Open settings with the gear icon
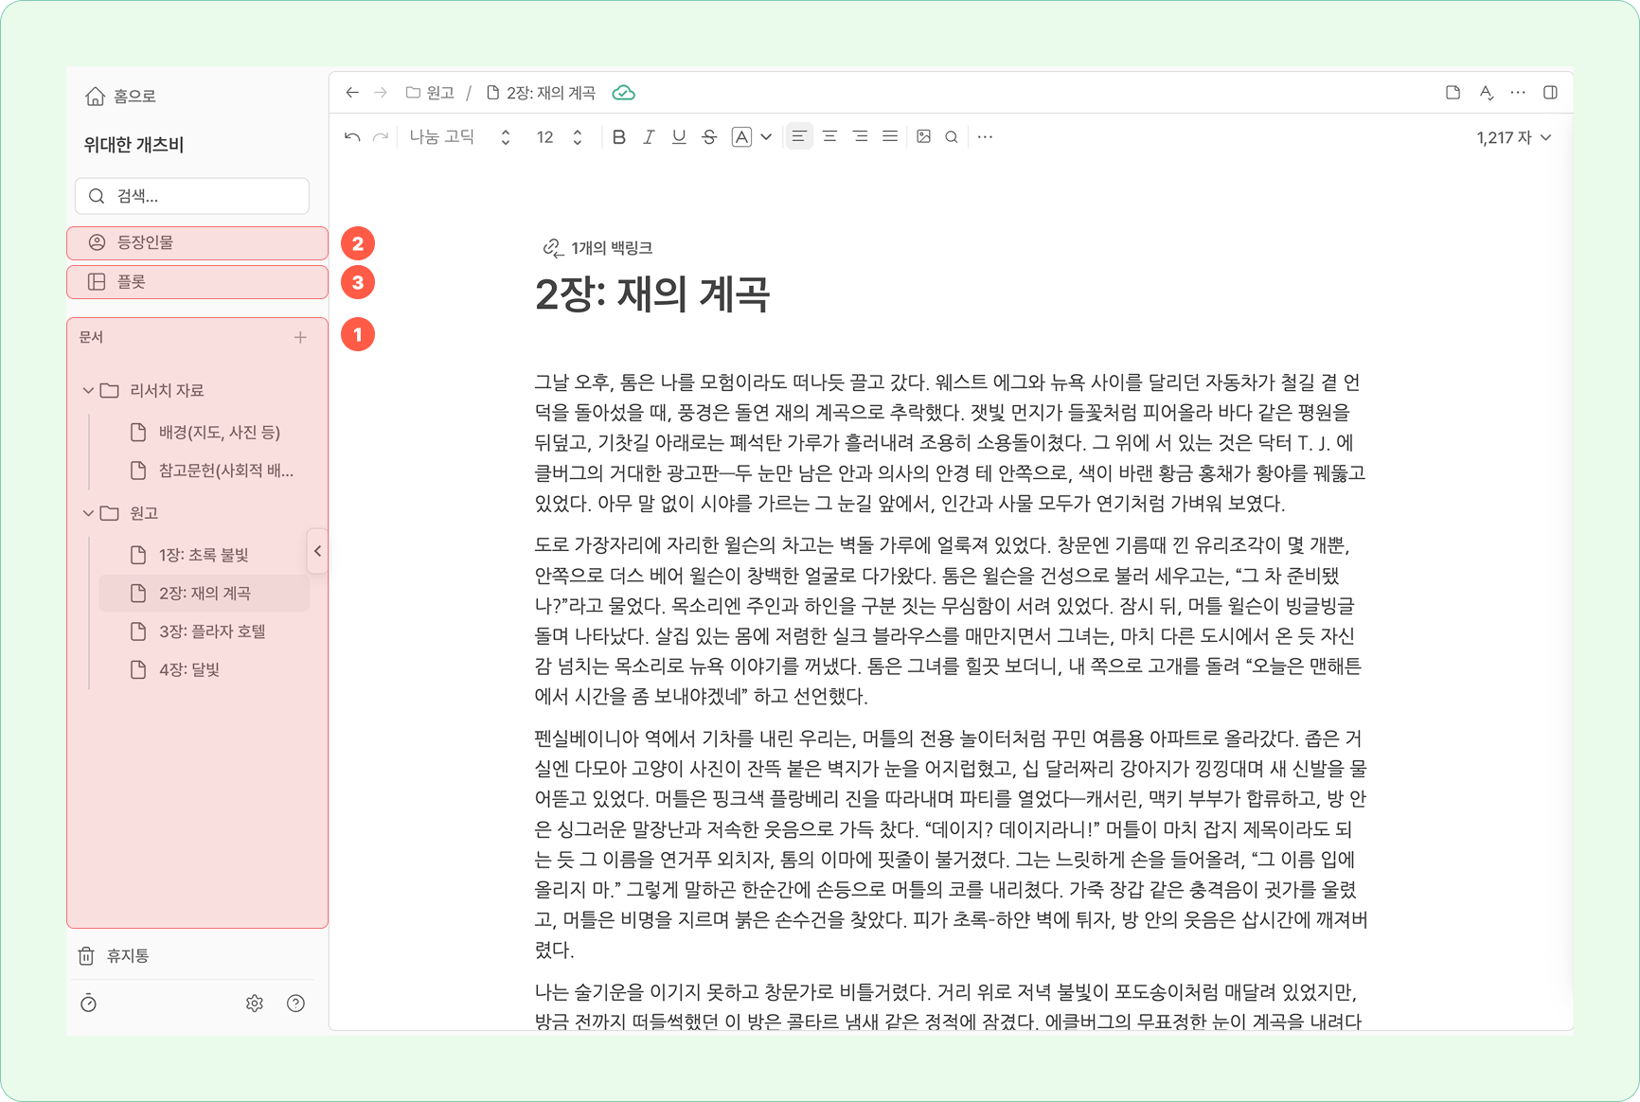This screenshot has width=1640, height=1102. [254, 1004]
